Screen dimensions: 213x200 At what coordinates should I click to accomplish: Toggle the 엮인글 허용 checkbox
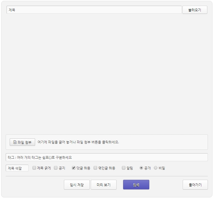pos(95,168)
